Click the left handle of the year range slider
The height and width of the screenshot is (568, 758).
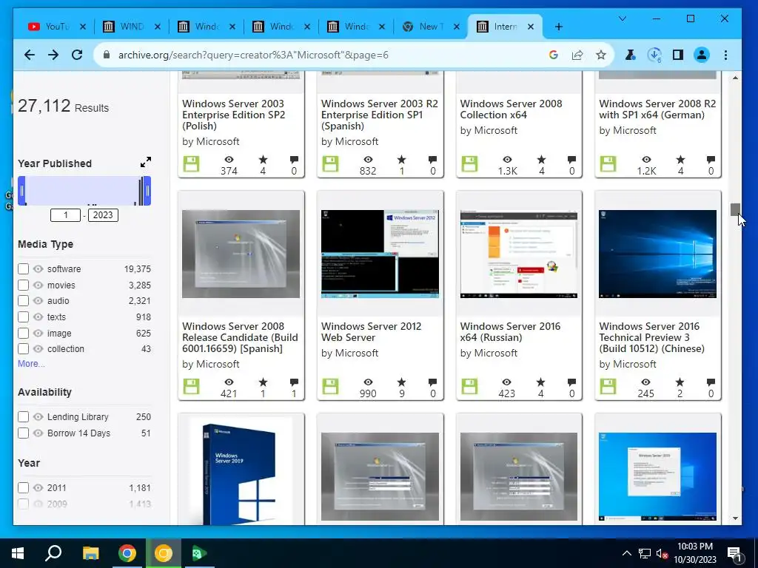click(21, 191)
